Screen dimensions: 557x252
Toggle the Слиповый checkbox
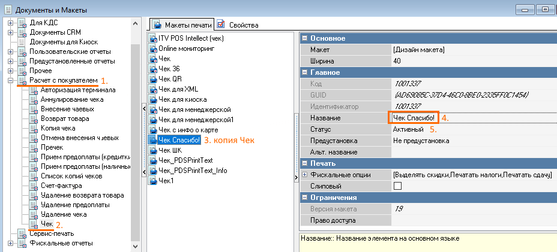point(397,186)
